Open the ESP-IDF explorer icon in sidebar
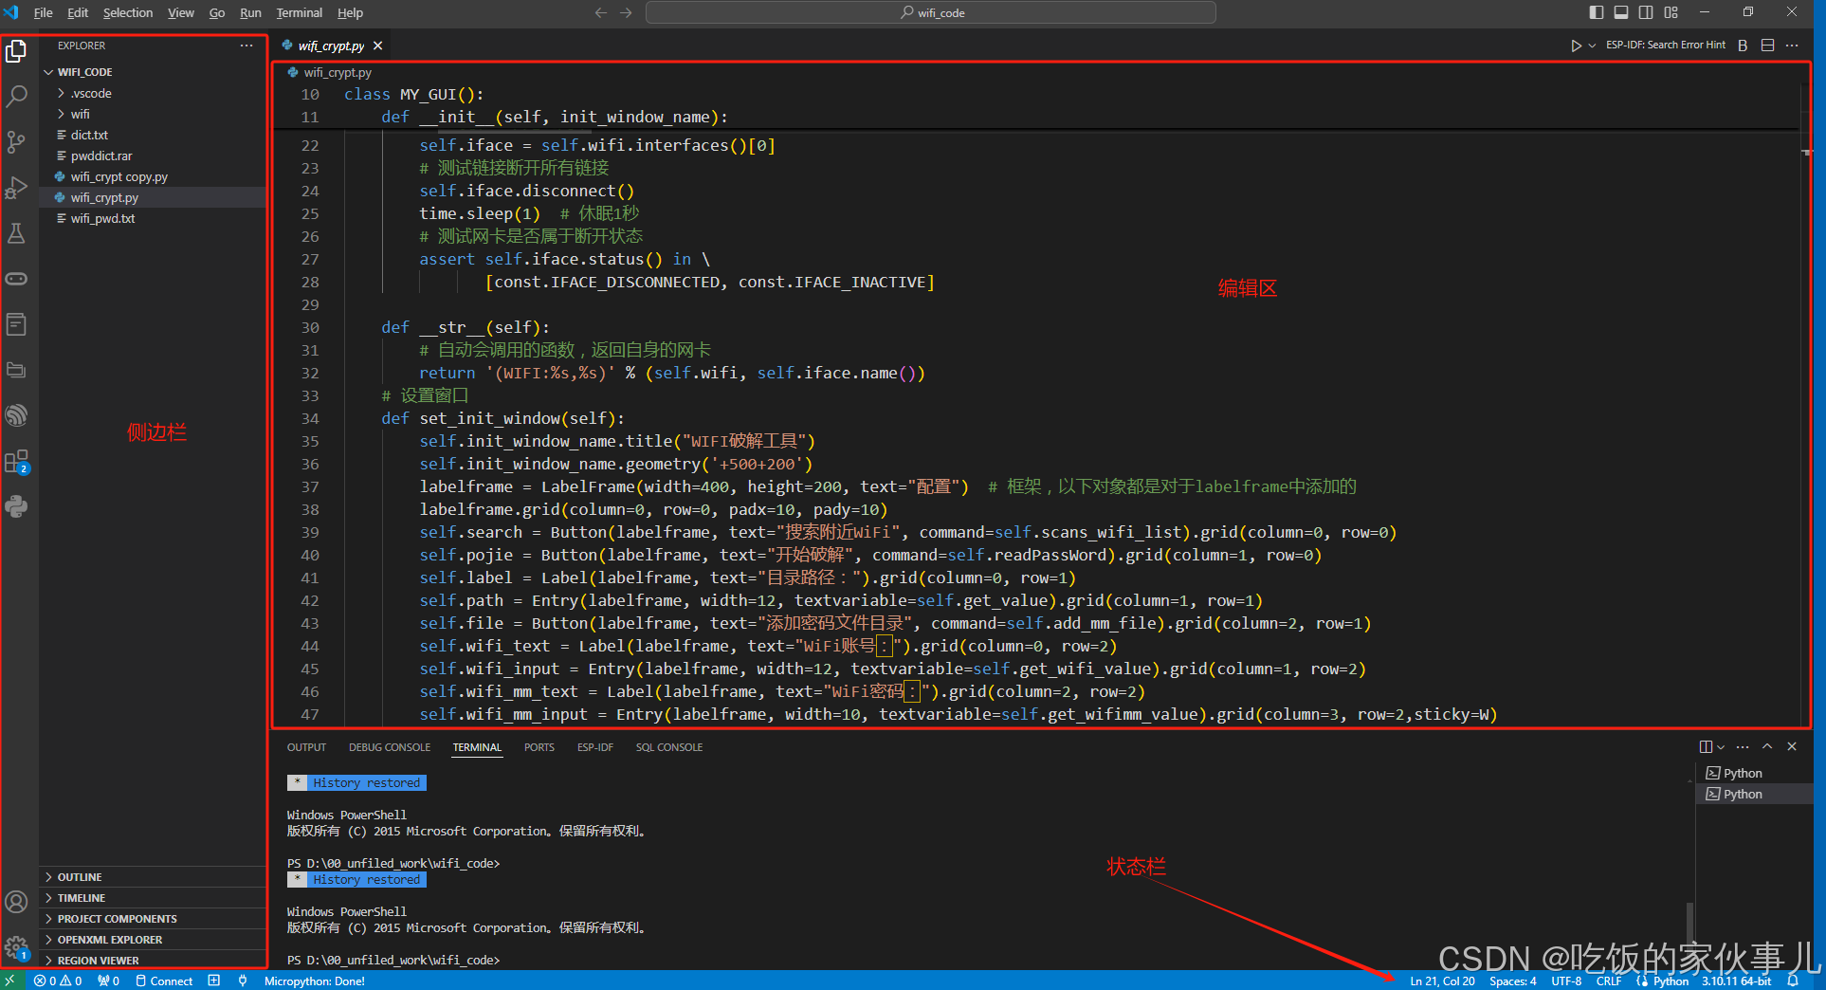1826x990 pixels. point(16,415)
